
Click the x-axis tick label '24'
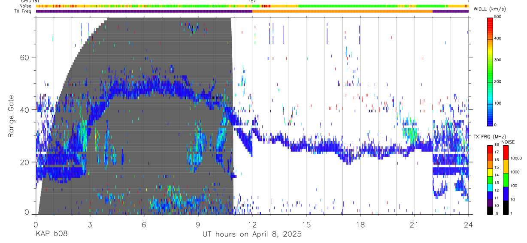pos(468,224)
